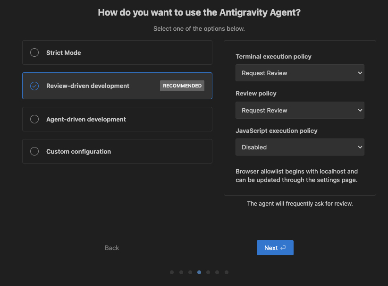Select the Review-driven development radio button
388x286 pixels.
coord(34,86)
